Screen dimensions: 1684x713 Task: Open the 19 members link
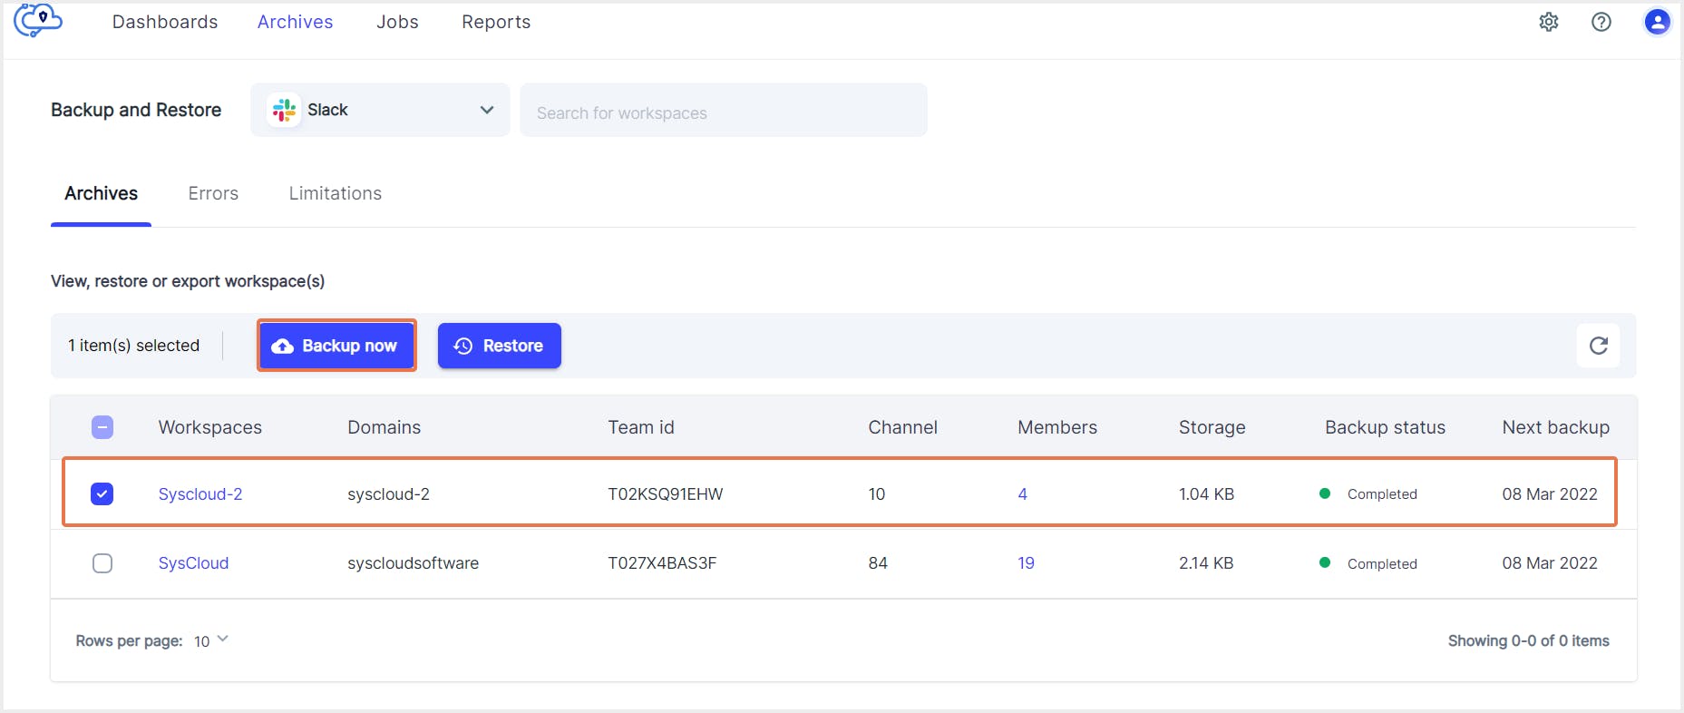[x=1026, y=563]
